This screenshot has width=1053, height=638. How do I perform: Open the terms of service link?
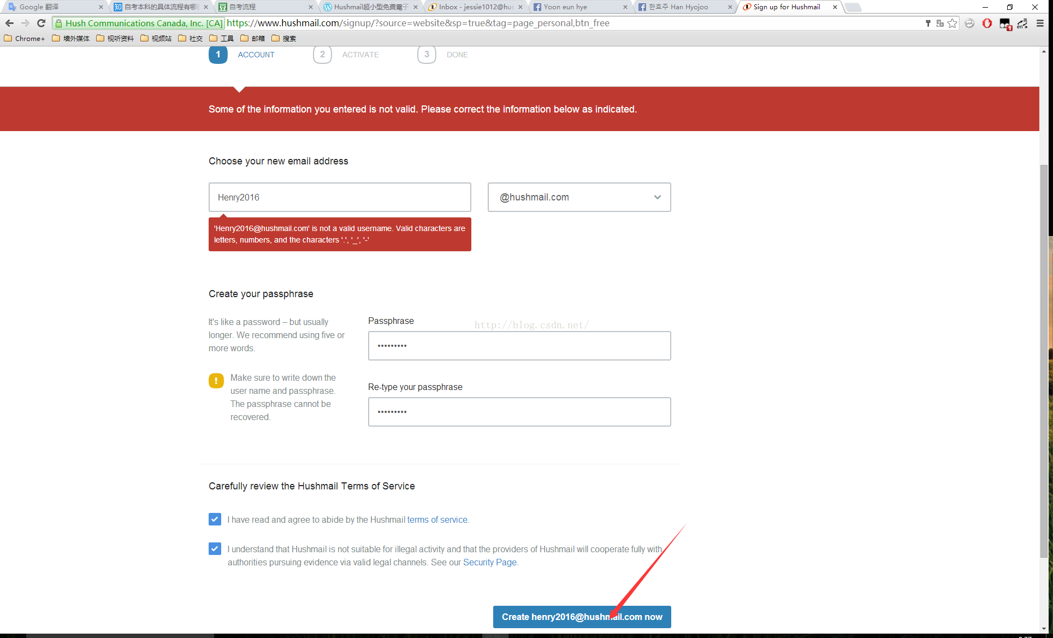(x=437, y=519)
